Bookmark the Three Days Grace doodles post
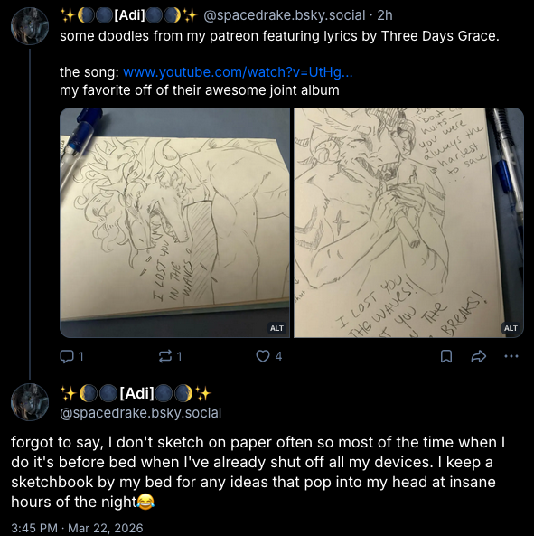Image resolution: width=534 pixels, height=536 pixels. [x=446, y=356]
